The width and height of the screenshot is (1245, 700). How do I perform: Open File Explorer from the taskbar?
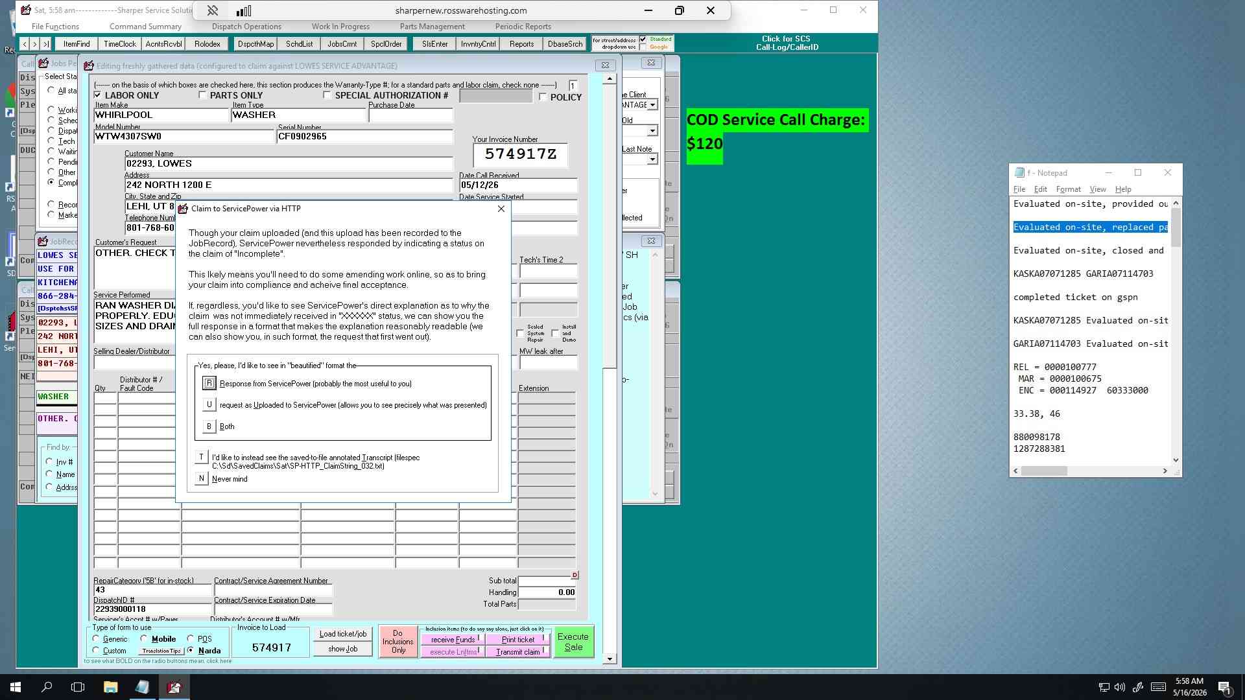(x=110, y=687)
